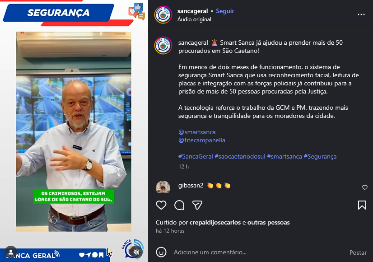373x262 pixels.
Task: Share the post with the paper plane icon
Action: coord(197,205)
